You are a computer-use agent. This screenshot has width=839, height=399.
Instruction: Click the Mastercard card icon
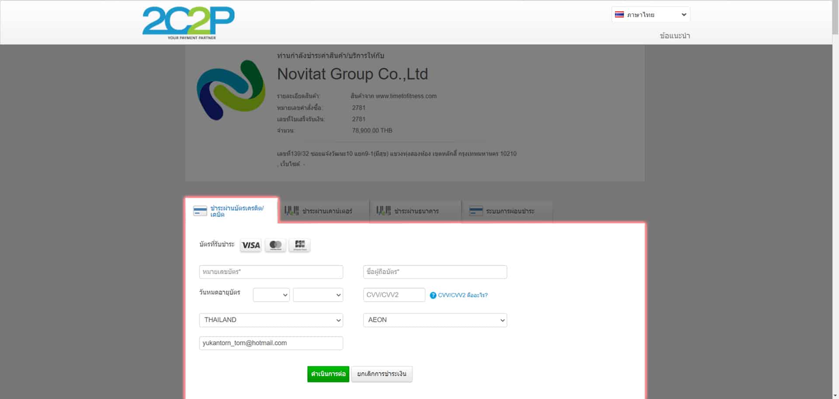pos(275,245)
